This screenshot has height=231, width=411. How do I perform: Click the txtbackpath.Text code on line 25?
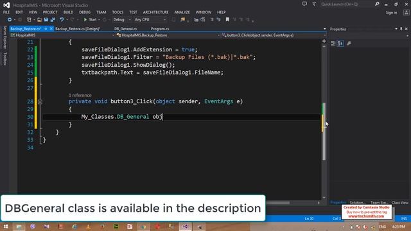tap(107, 73)
